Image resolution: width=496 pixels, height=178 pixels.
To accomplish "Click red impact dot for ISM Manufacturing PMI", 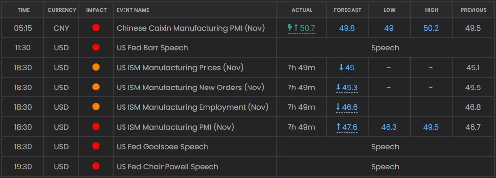I will click(96, 127).
